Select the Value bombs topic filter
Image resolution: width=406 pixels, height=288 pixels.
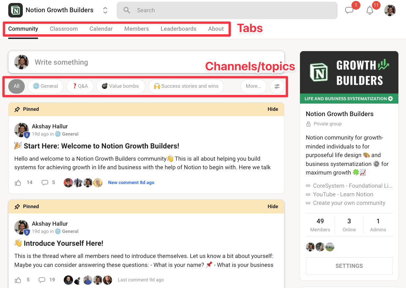(120, 86)
